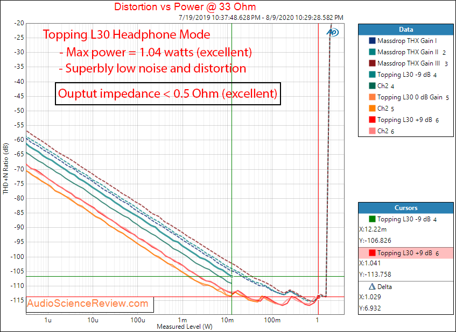Viewport: 456px width, 332px height.
Task: Click cursor value X:1.041
Action: 370,263
